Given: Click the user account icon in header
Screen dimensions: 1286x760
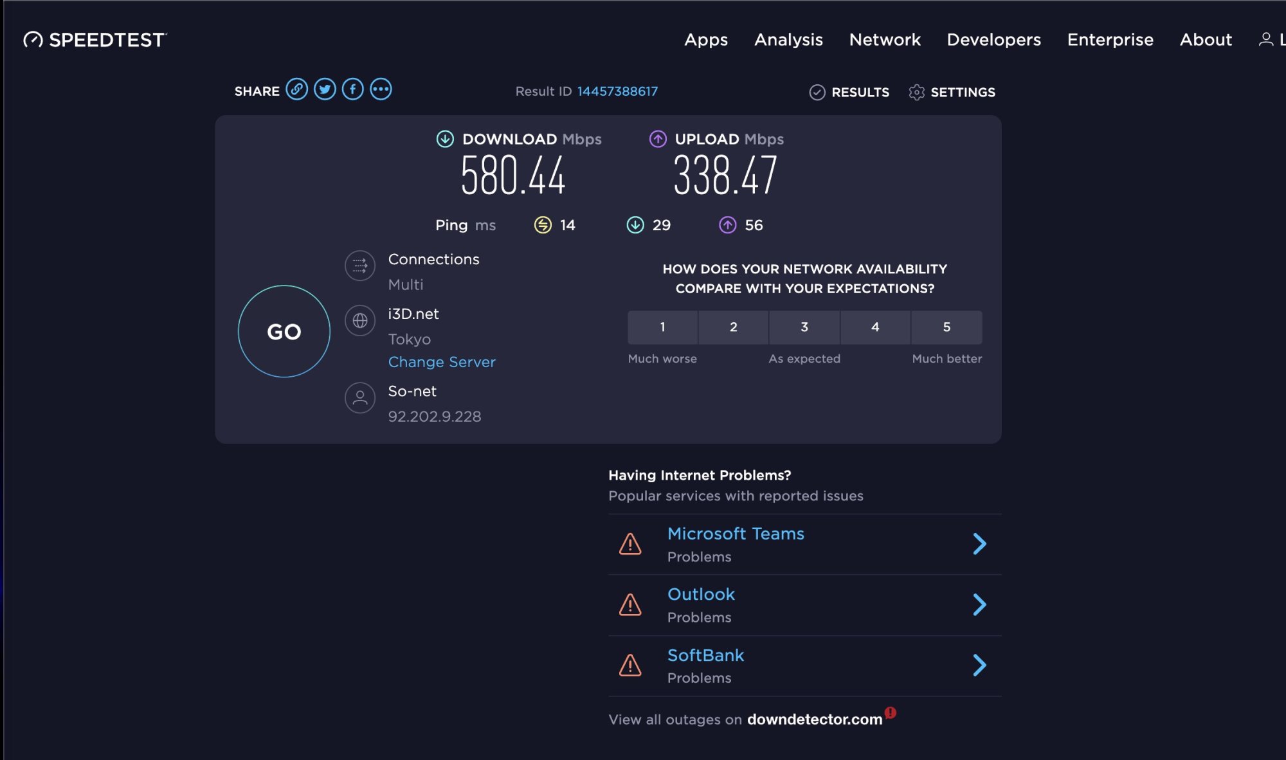Looking at the screenshot, I should click(1265, 40).
